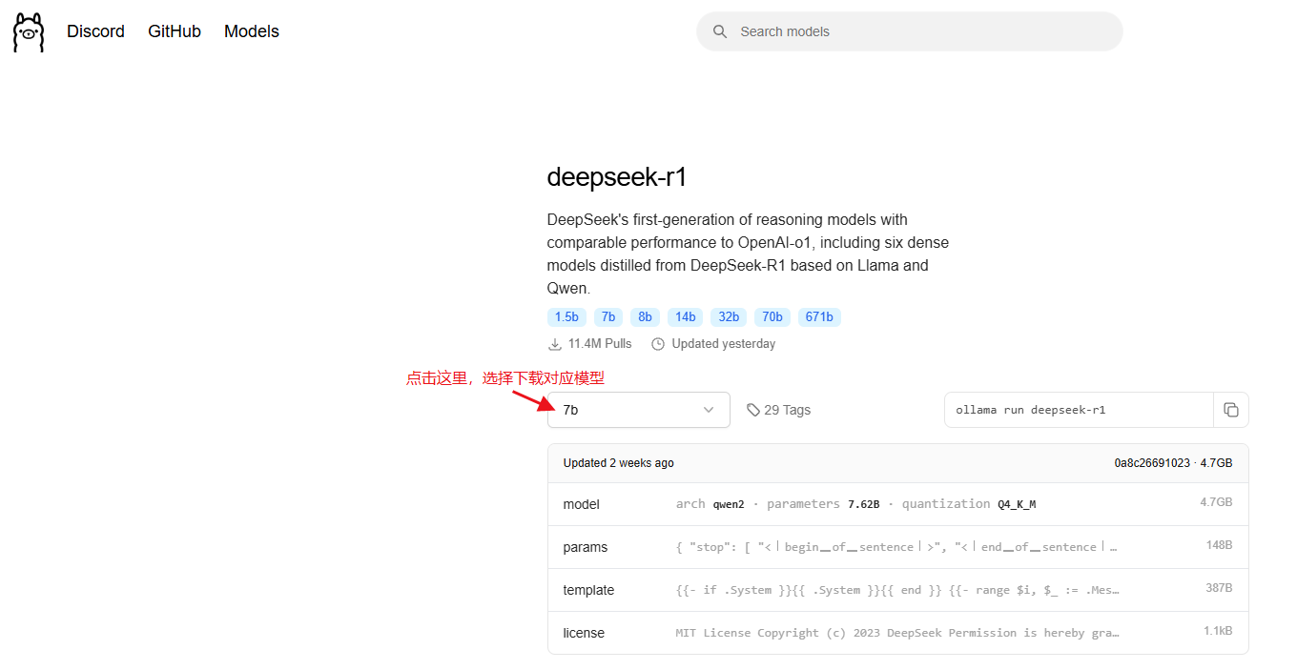Select the 671b model tag
The width and height of the screenshot is (1297, 670).
pos(819,316)
